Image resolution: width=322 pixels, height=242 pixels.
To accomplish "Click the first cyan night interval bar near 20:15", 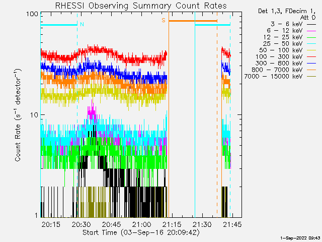I will click(59, 25).
